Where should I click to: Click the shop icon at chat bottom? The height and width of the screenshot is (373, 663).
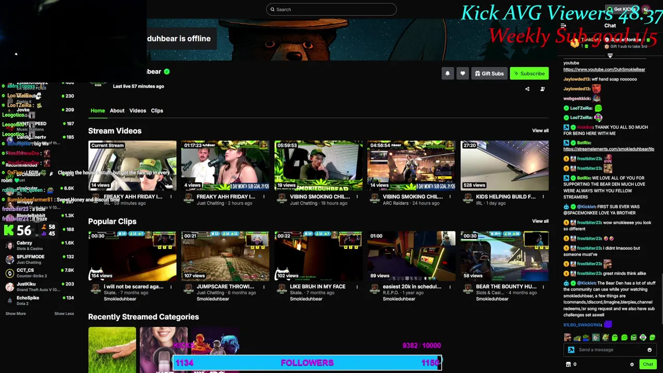(x=568, y=364)
